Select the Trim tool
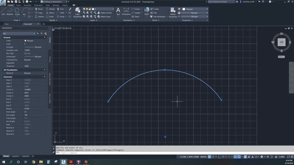294x165 pixels. pyautogui.click(x=61, y=9)
